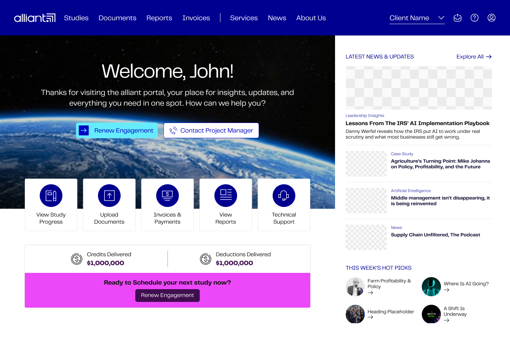Click the View Reports icon
The height and width of the screenshot is (348, 510).
coord(226,196)
